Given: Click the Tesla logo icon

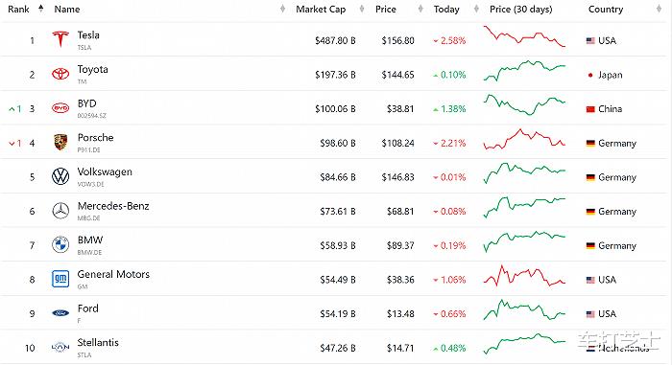Looking at the screenshot, I should tap(60, 39).
